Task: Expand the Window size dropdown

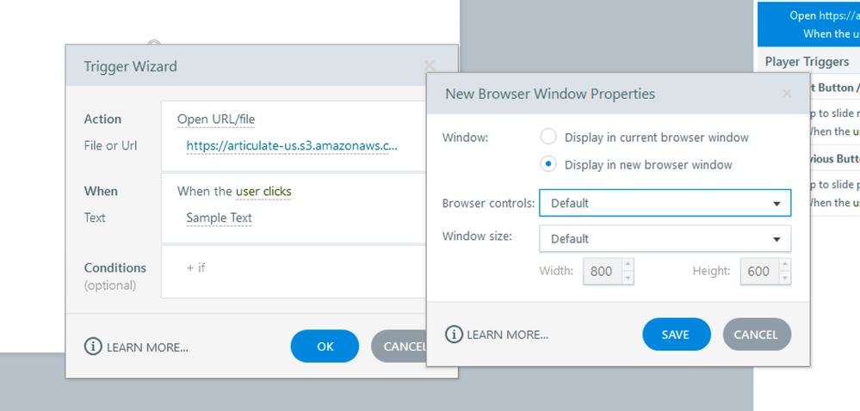Action: (665, 238)
